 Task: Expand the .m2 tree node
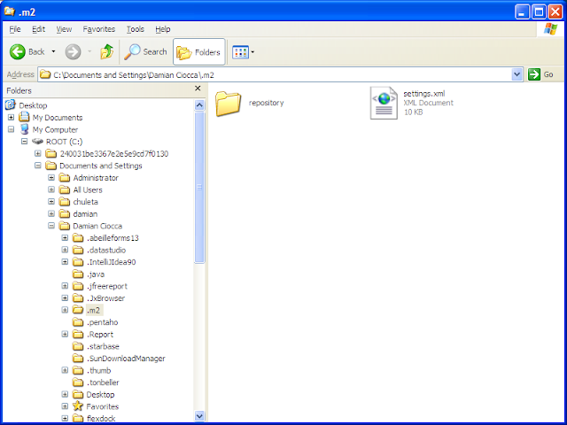[65, 310]
